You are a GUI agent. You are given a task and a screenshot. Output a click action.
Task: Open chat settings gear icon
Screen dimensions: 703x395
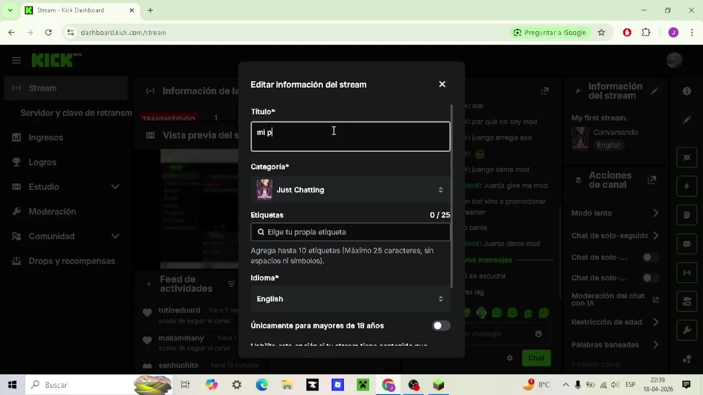pos(510,358)
